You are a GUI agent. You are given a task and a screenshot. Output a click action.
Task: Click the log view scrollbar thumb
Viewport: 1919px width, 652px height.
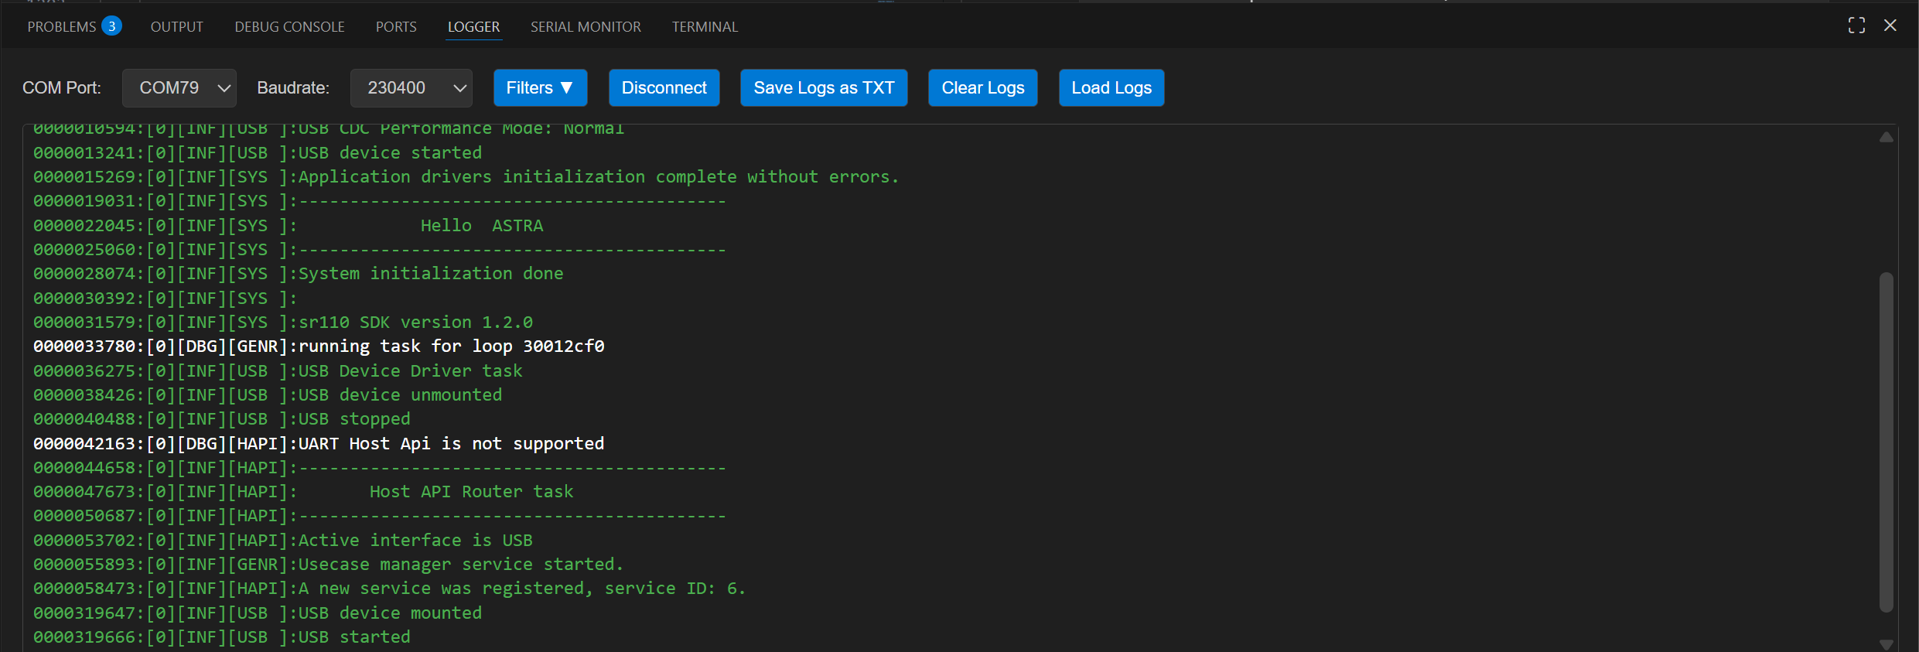[x=1887, y=441]
